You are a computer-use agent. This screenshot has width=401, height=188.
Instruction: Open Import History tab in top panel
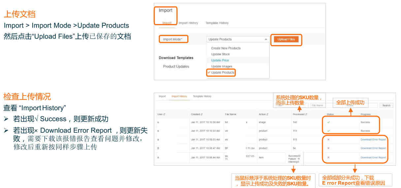[x=188, y=23]
